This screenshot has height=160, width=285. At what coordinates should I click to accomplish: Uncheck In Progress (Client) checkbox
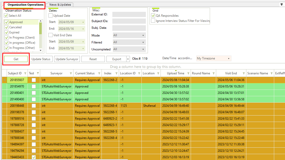6,38
